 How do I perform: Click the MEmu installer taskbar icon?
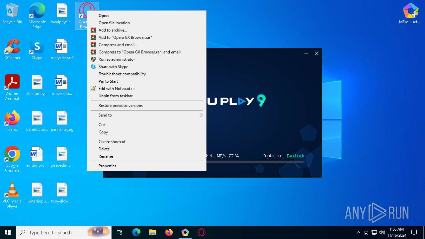(185, 232)
